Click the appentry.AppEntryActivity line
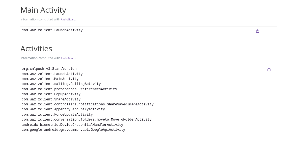This screenshot has width=300, height=144. pos(63,110)
